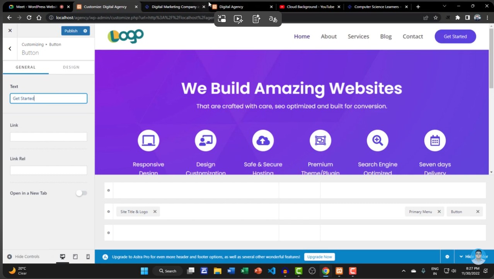The height and width of the screenshot is (279, 494).
Task: Open middle header row settings gear
Action: pos(109,212)
